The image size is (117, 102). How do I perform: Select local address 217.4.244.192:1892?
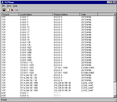click(29, 88)
